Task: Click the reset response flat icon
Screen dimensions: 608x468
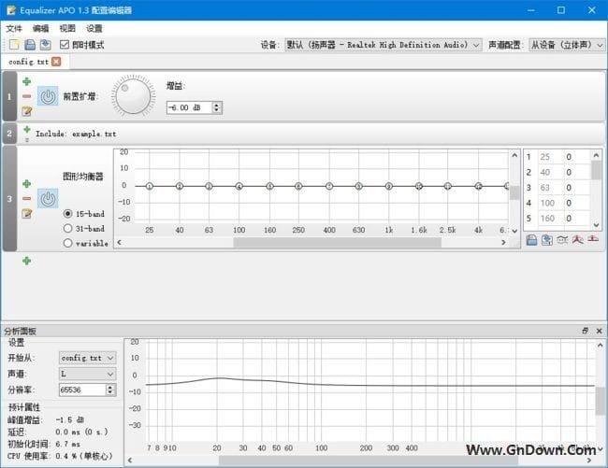Action: (593, 239)
